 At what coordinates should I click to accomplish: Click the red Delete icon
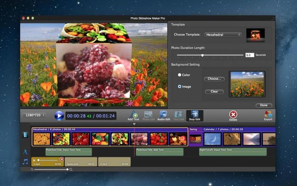pos(233,115)
